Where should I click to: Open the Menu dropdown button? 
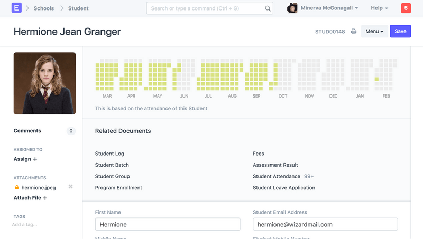(x=374, y=32)
